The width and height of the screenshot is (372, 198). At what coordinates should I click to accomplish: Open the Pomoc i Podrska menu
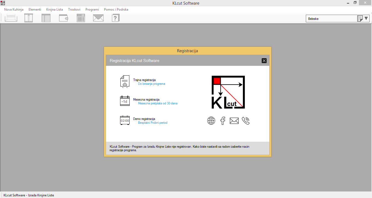[x=116, y=10]
